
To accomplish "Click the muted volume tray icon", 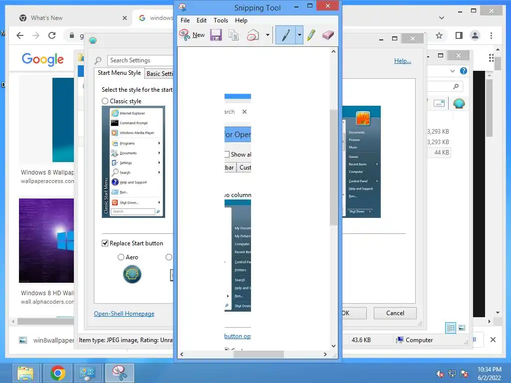I will pos(440,373).
